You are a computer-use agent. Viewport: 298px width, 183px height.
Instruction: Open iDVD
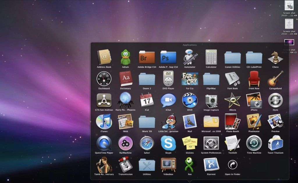click(190, 100)
